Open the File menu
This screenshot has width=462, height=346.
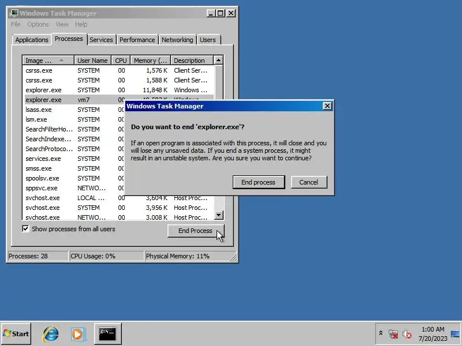16,24
